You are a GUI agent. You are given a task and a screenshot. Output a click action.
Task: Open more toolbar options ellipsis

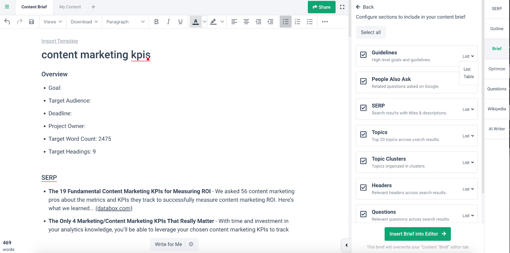click(x=325, y=22)
